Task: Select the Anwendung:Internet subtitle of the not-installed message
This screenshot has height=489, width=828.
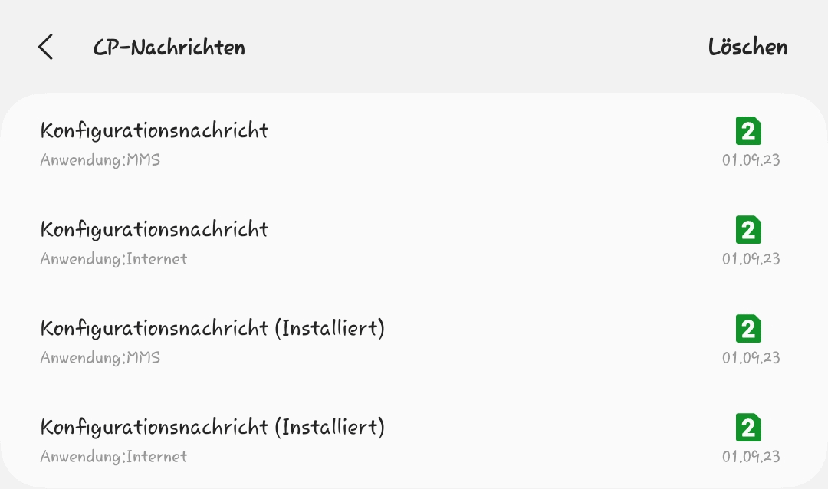Action: point(113,259)
